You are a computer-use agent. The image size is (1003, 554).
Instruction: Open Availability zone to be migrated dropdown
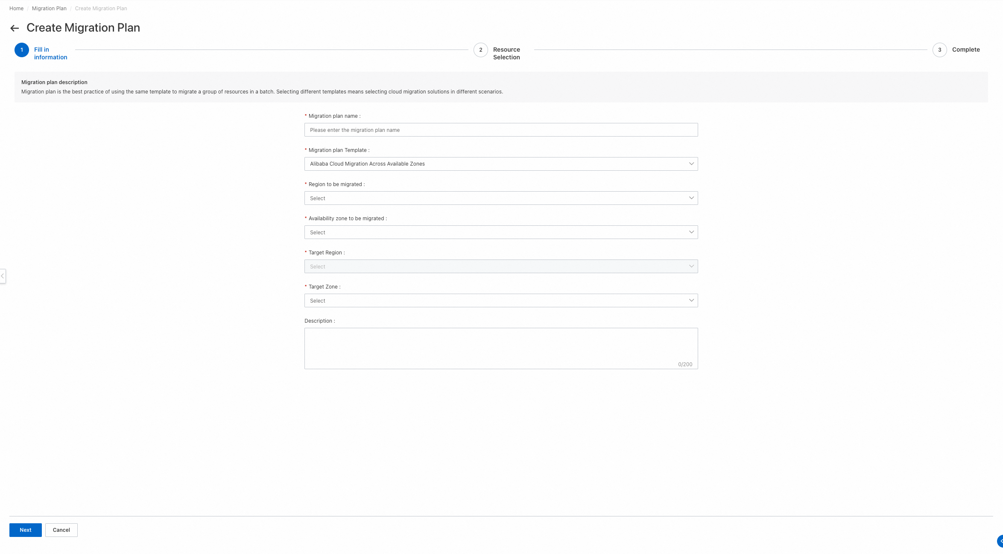pos(500,232)
